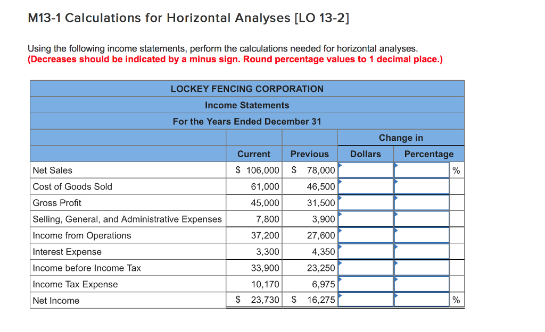Image resolution: width=545 pixels, height=332 pixels.
Task: Click the Net Income dollars change input
Action: point(366,300)
